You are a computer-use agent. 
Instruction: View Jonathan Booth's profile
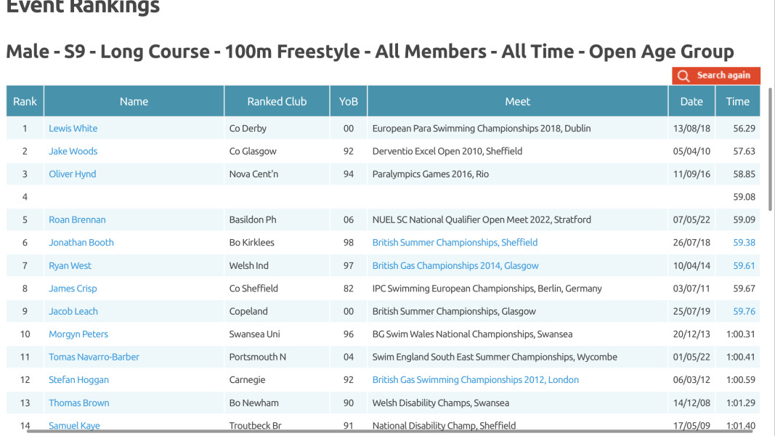tap(81, 243)
